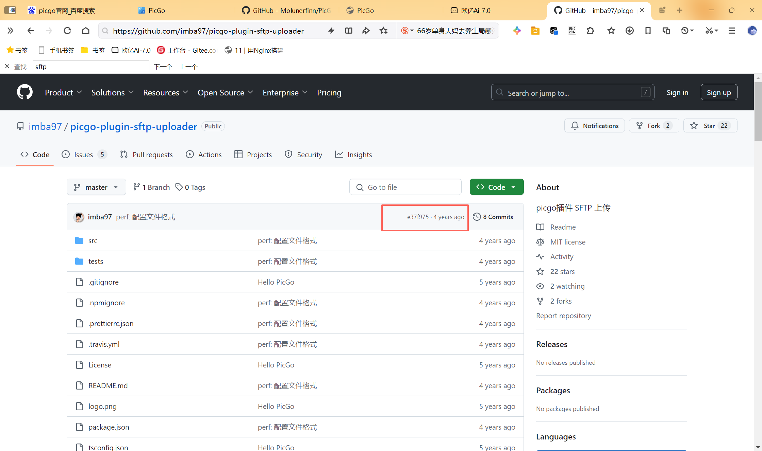Open the Insights tab
The width and height of the screenshot is (762, 451).
pos(353,155)
